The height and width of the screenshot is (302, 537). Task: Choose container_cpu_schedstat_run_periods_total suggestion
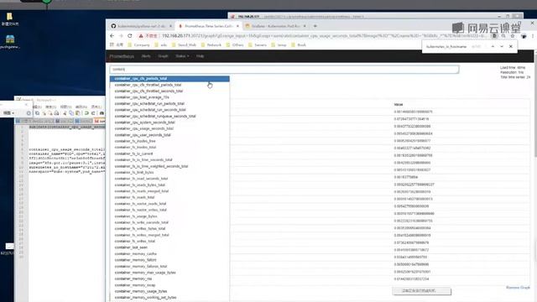point(169,103)
